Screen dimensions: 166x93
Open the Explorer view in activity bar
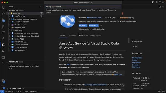pyautogui.click(x=3, y=7)
